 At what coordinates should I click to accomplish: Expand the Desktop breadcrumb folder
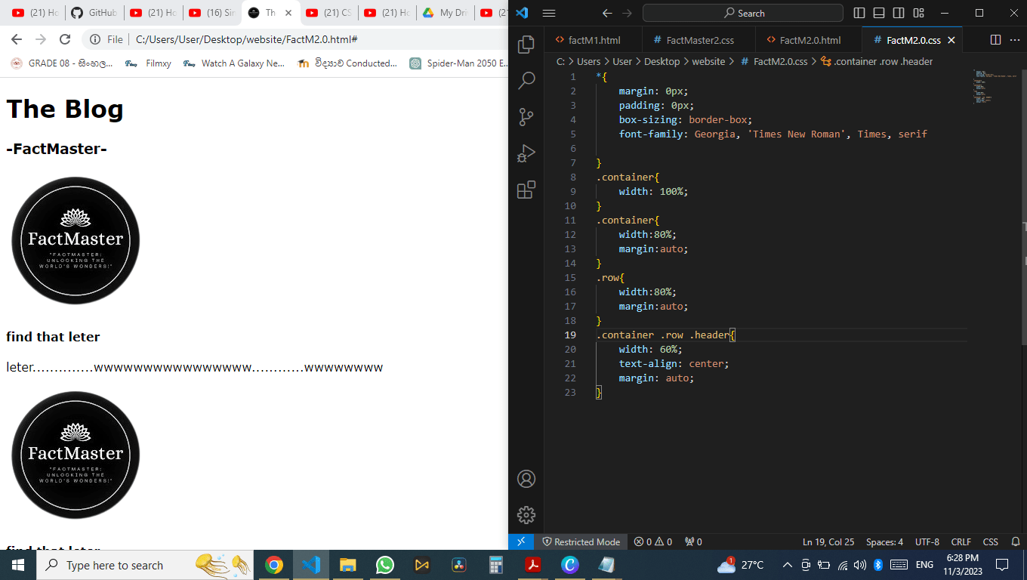[x=662, y=61]
